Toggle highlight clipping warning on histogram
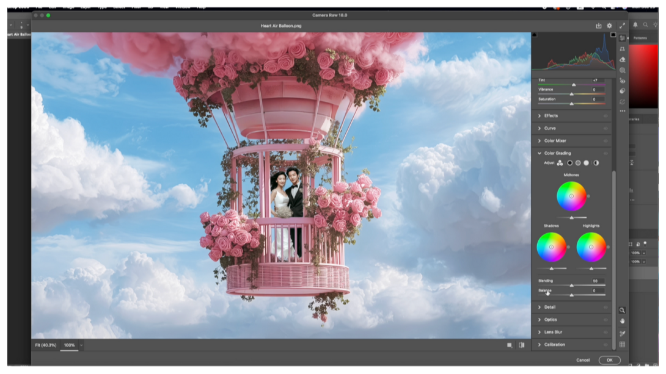 pyautogui.click(x=613, y=35)
